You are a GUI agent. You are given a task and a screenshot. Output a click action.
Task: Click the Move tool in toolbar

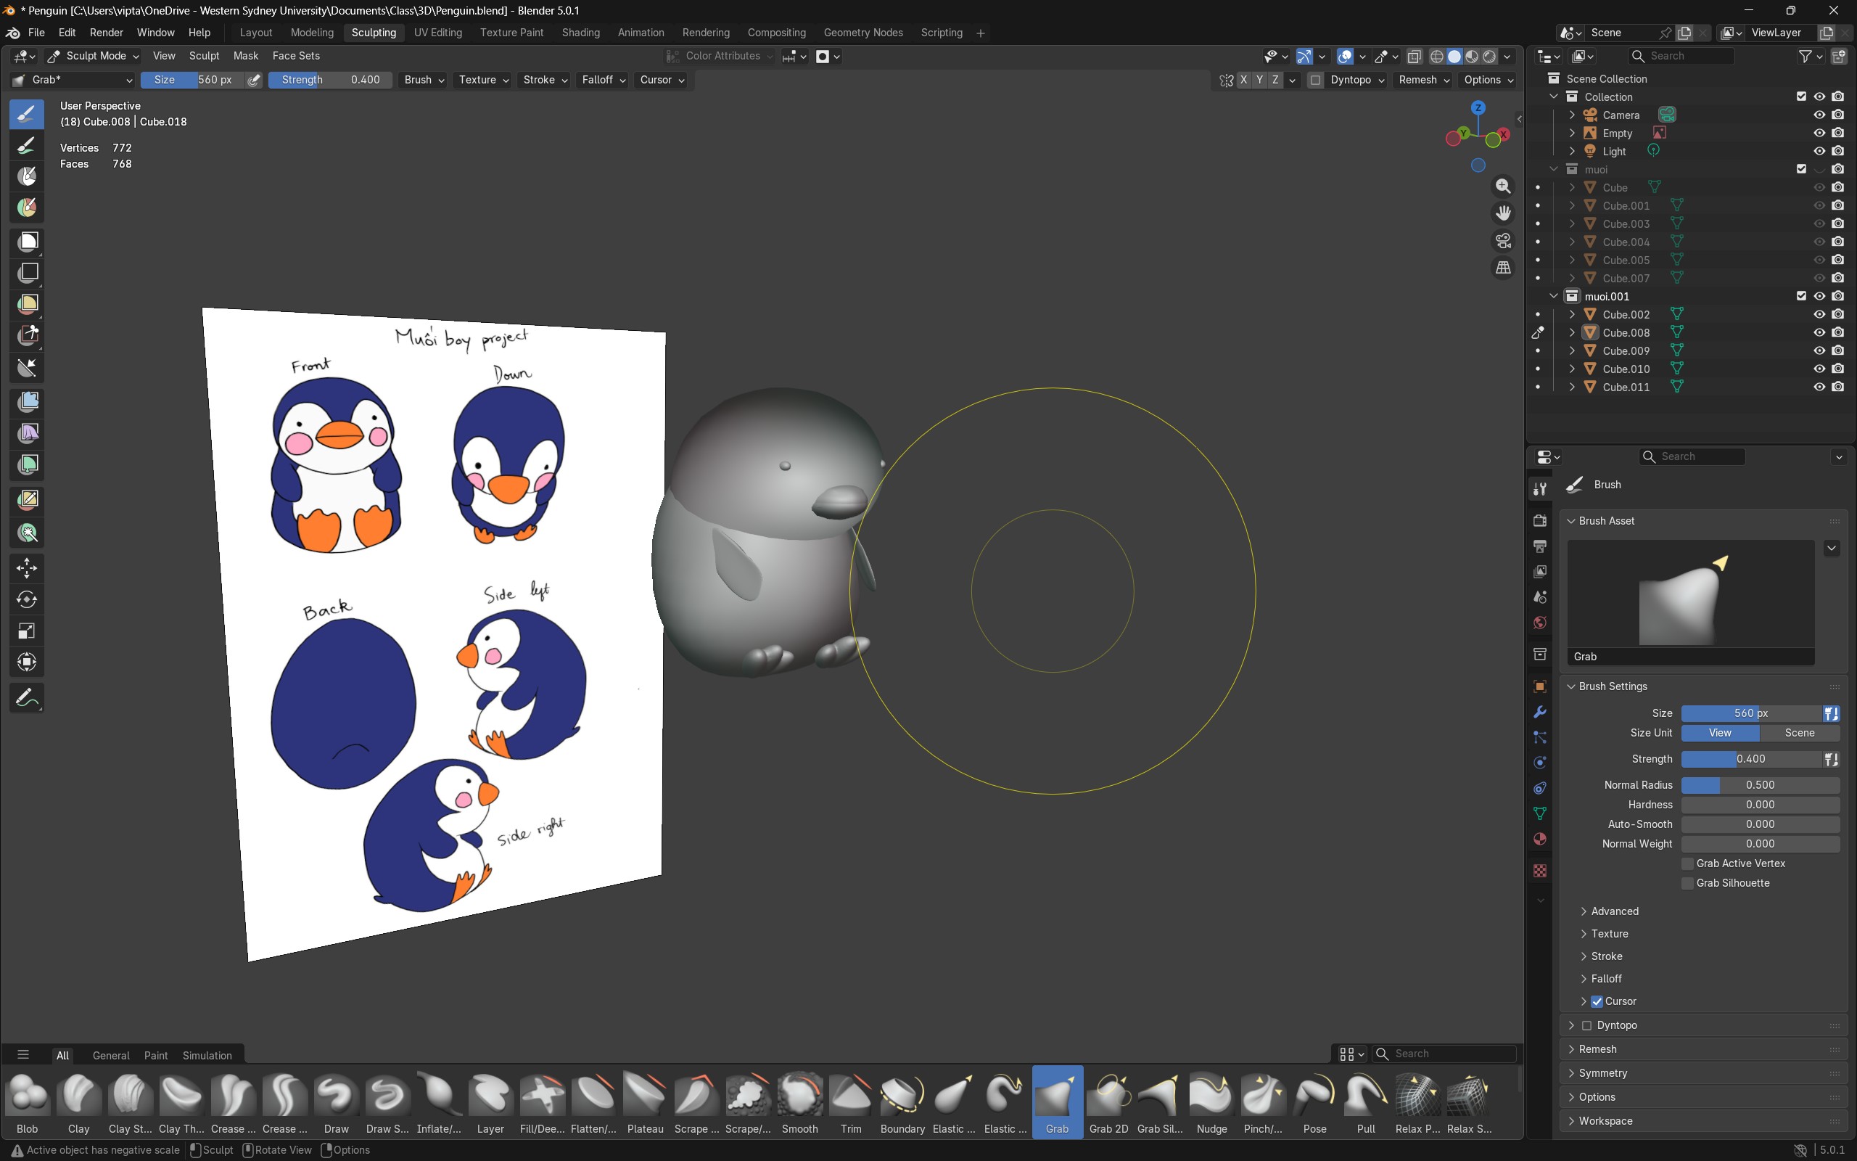[x=27, y=568]
